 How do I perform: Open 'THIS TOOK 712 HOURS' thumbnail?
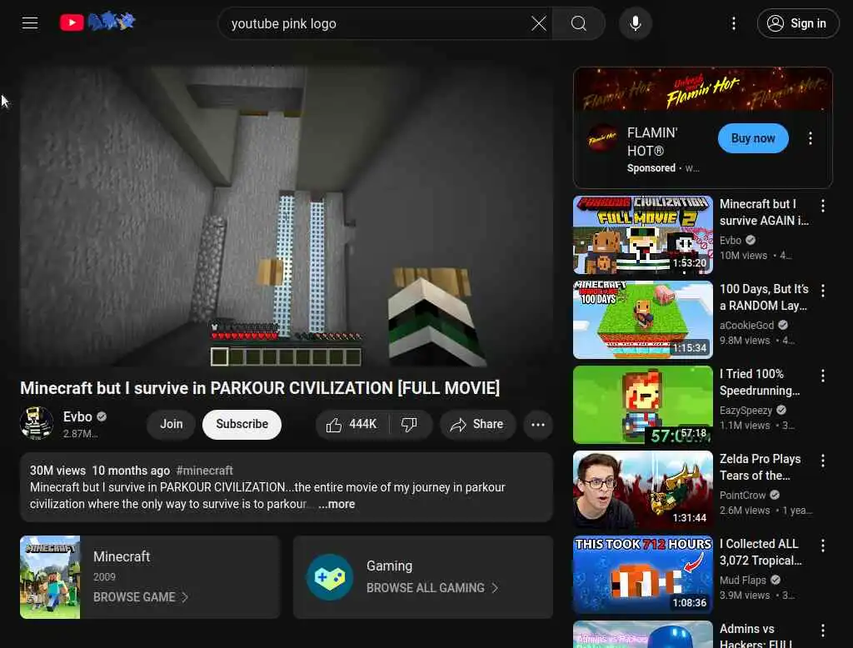click(643, 575)
